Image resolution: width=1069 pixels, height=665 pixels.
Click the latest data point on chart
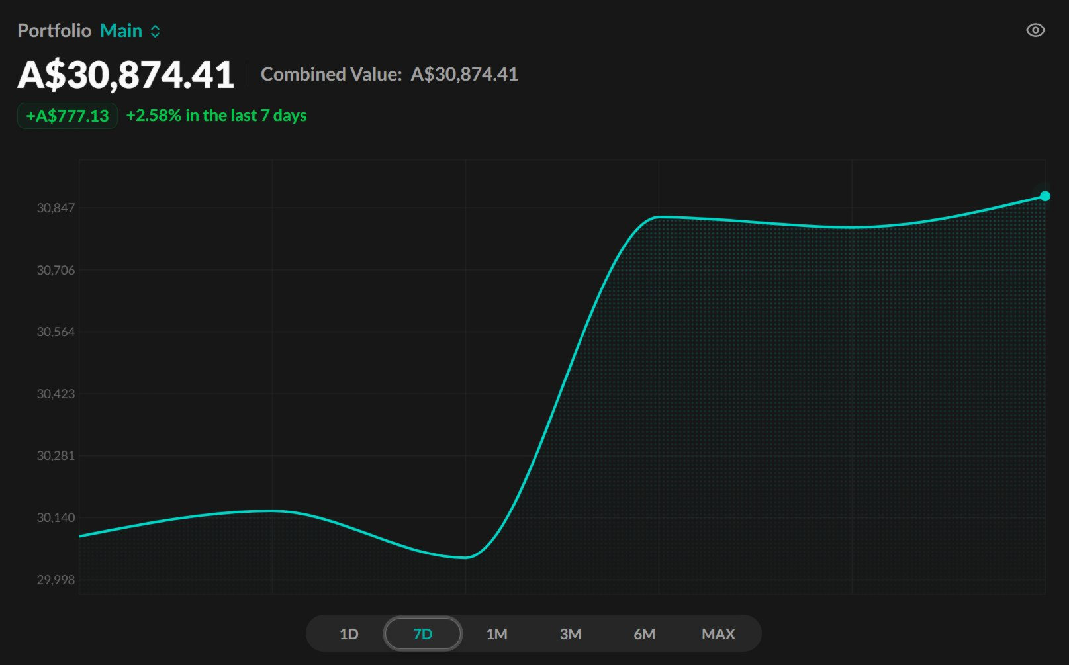pyautogui.click(x=1045, y=196)
